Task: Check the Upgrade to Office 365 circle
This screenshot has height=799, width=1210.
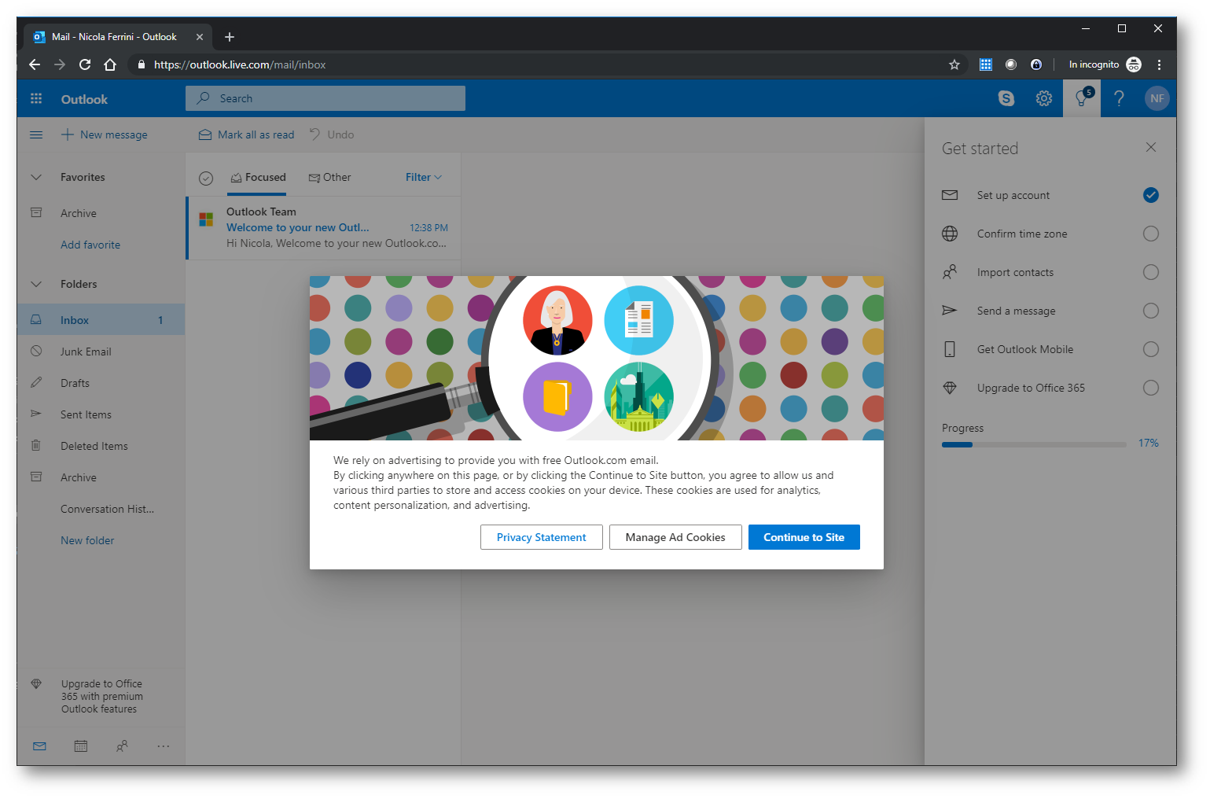Action: click(1151, 388)
